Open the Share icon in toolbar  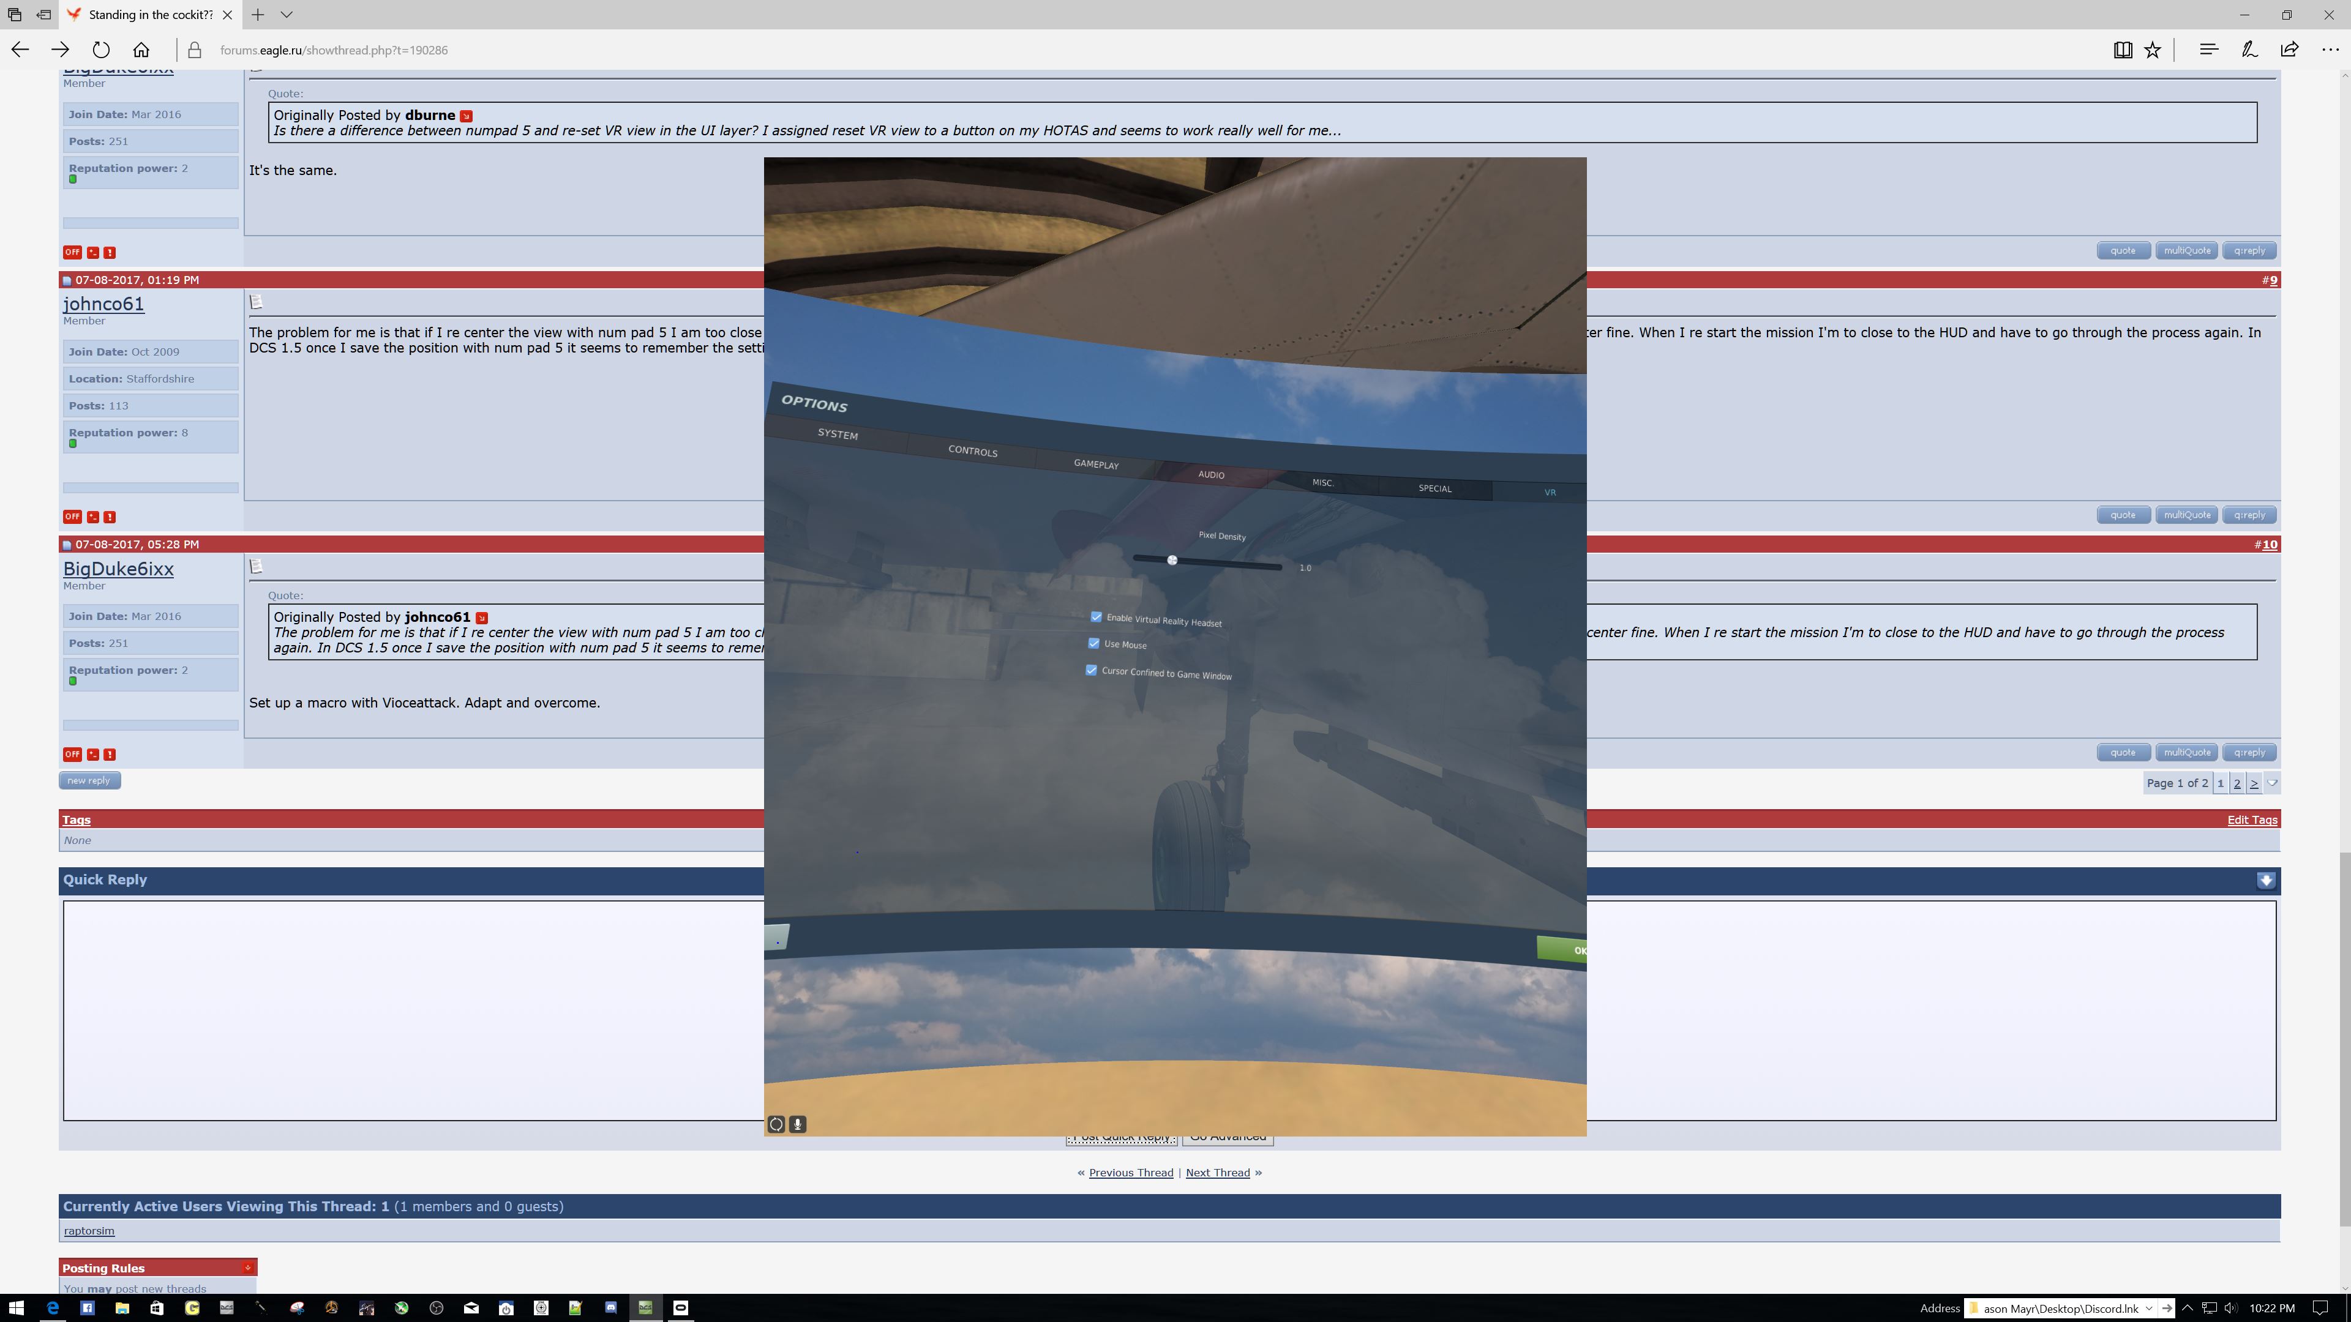click(x=2290, y=50)
